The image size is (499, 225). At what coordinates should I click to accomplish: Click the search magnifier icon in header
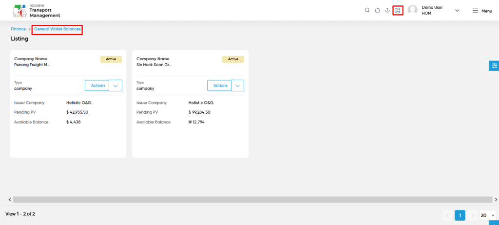[x=367, y=10]
